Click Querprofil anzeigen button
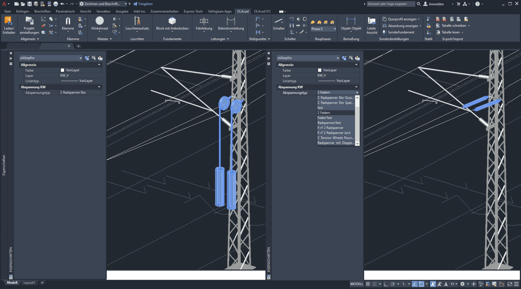521x289 pixels. tap(401, 19)
